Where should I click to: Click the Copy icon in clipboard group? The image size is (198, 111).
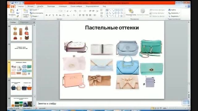(x=18, y=13)
